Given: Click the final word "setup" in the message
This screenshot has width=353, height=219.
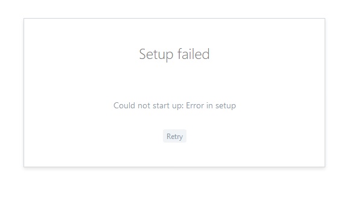Looking at the screenshot, I should point(226,106).
